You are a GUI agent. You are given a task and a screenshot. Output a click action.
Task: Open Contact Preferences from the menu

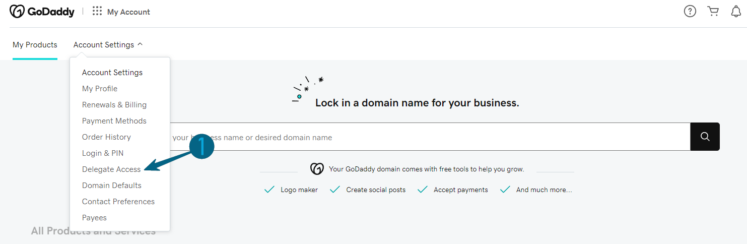118,202
